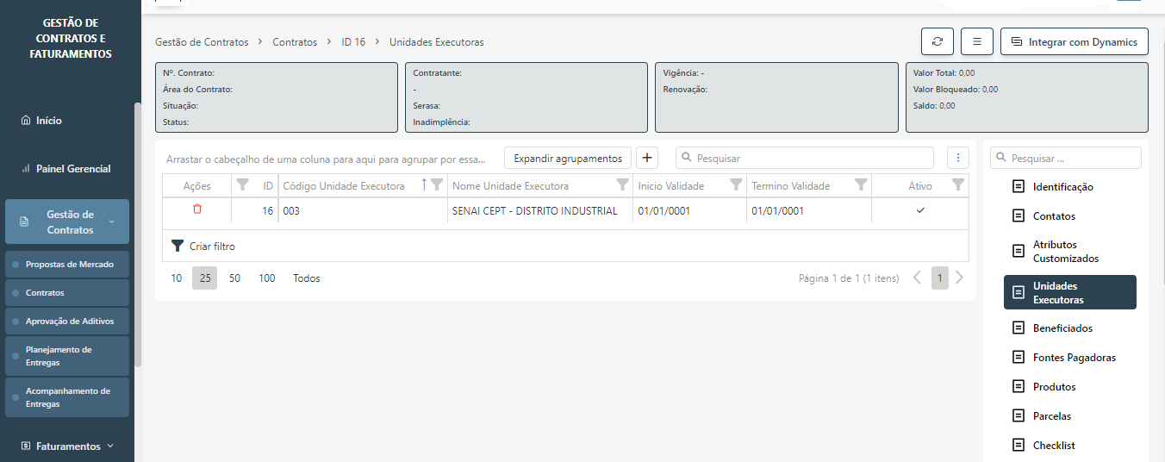Click filter icon on Ativo column

[957, 185]
